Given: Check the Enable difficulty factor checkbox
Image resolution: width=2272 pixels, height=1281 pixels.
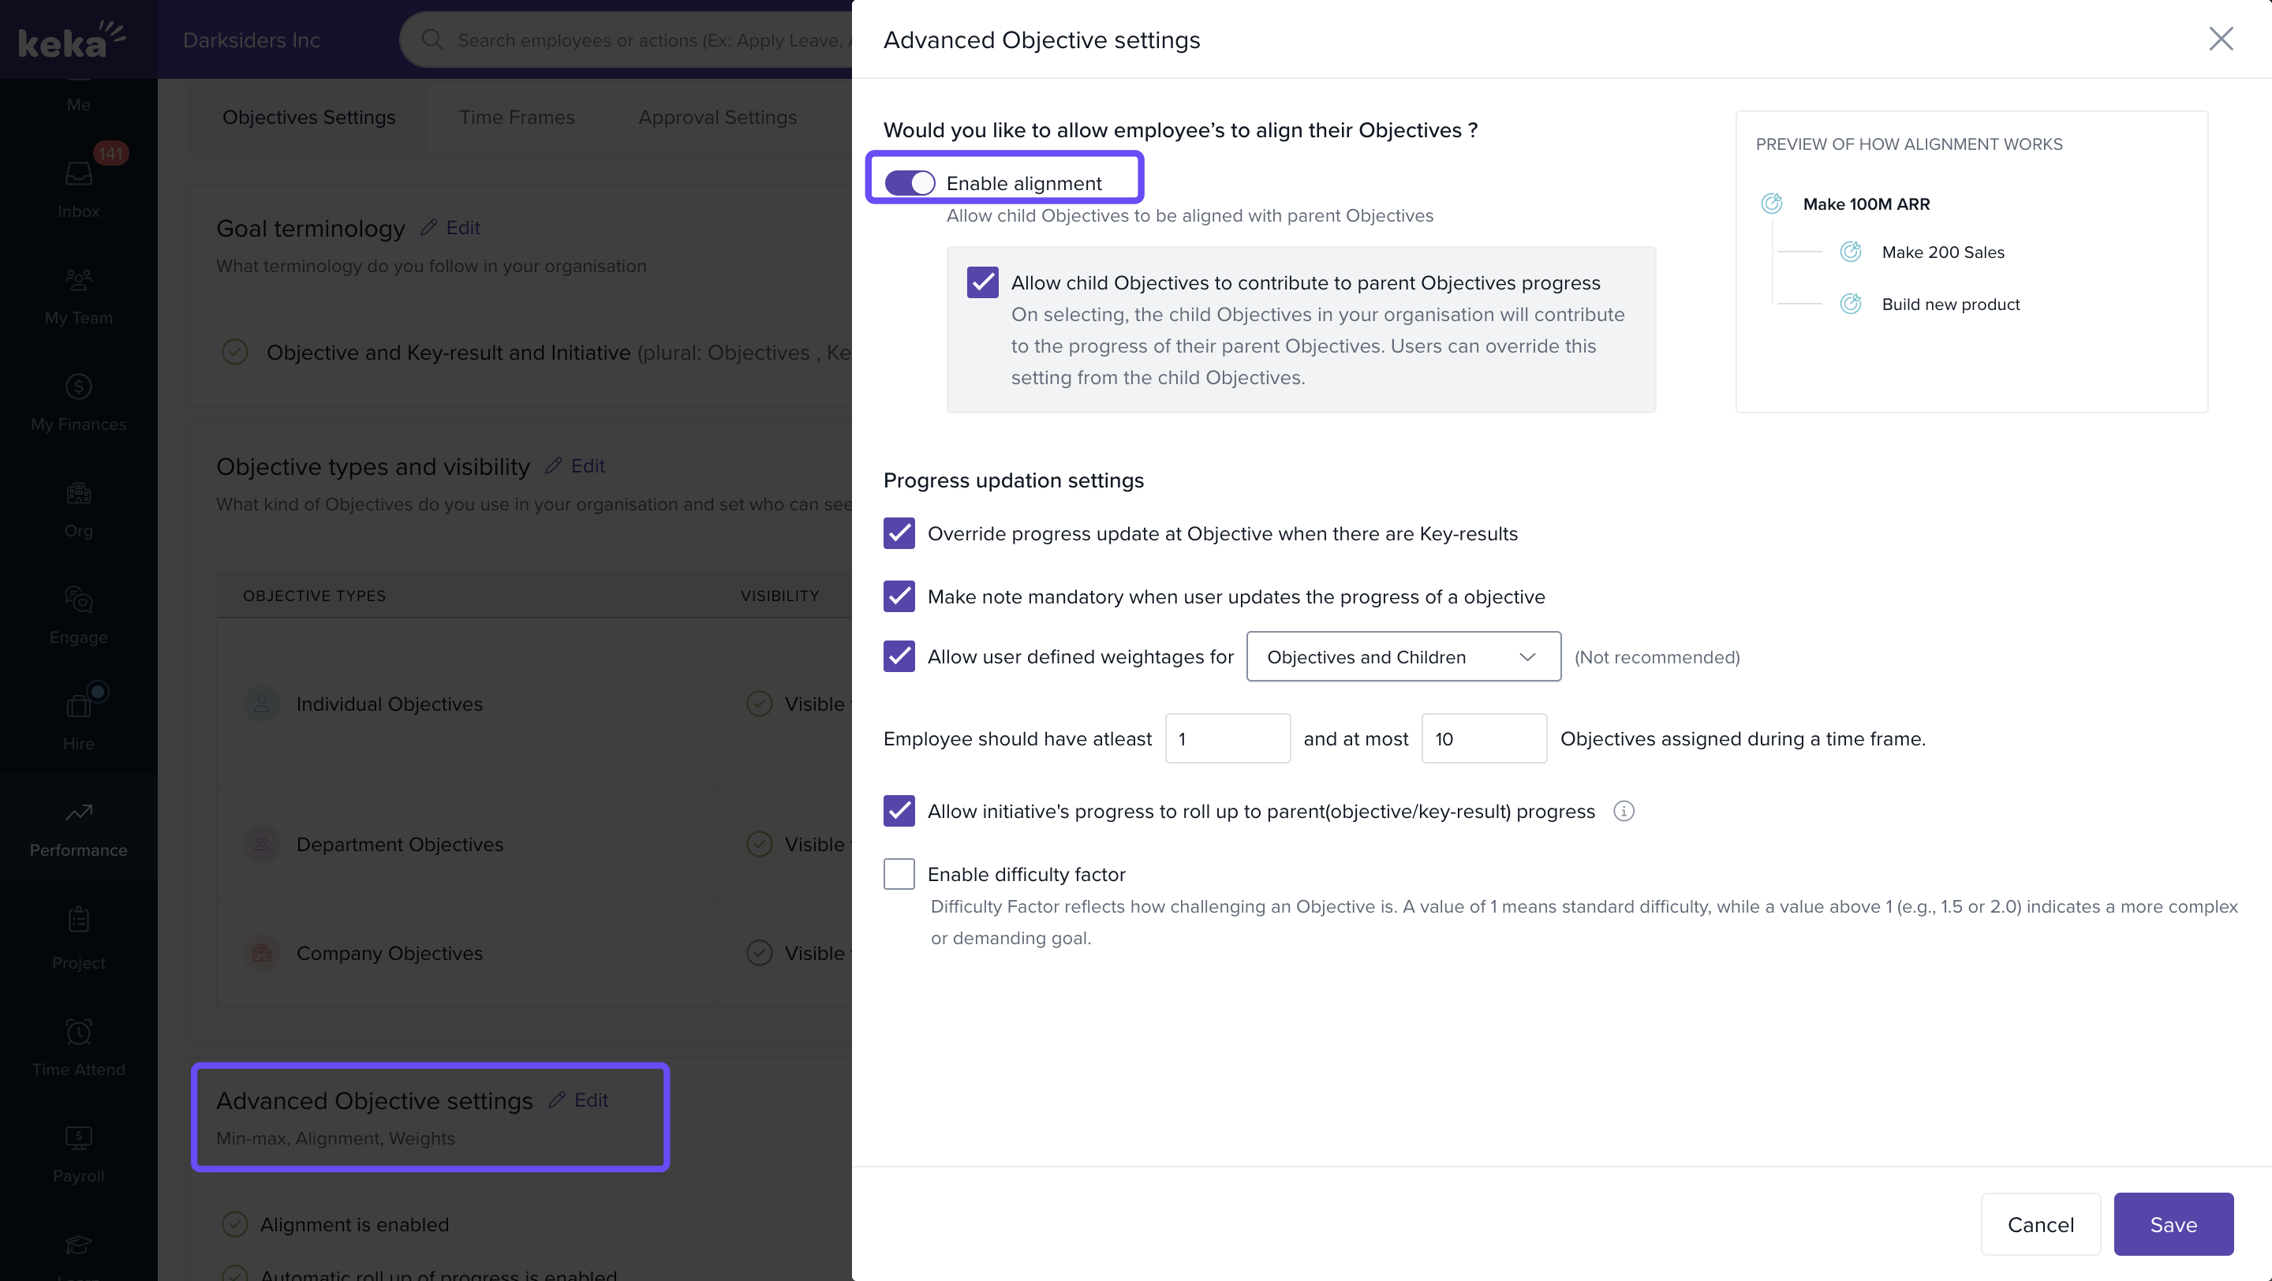Looking at the screenshot, I should coord(899,875).
